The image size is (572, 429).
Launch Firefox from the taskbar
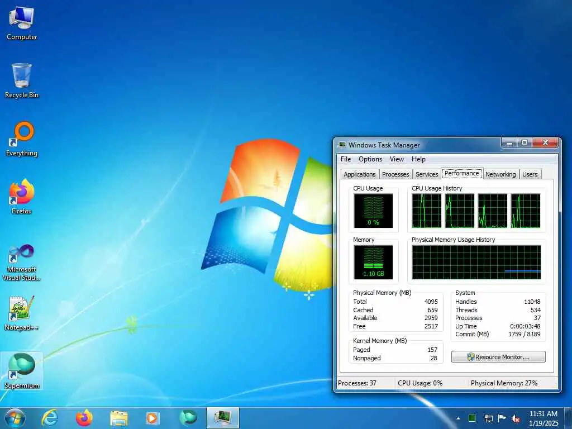pos(84,418)
